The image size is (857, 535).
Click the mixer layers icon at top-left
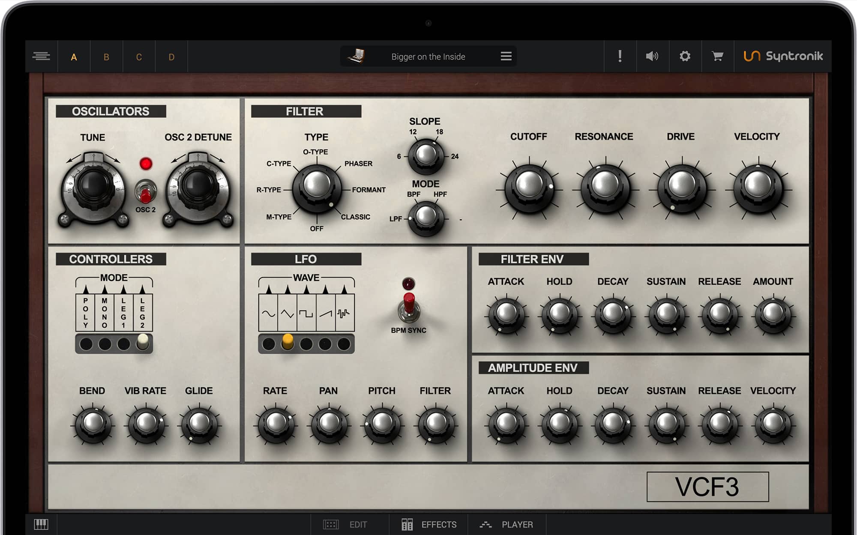pyautogui.click(x=41, y=56)
